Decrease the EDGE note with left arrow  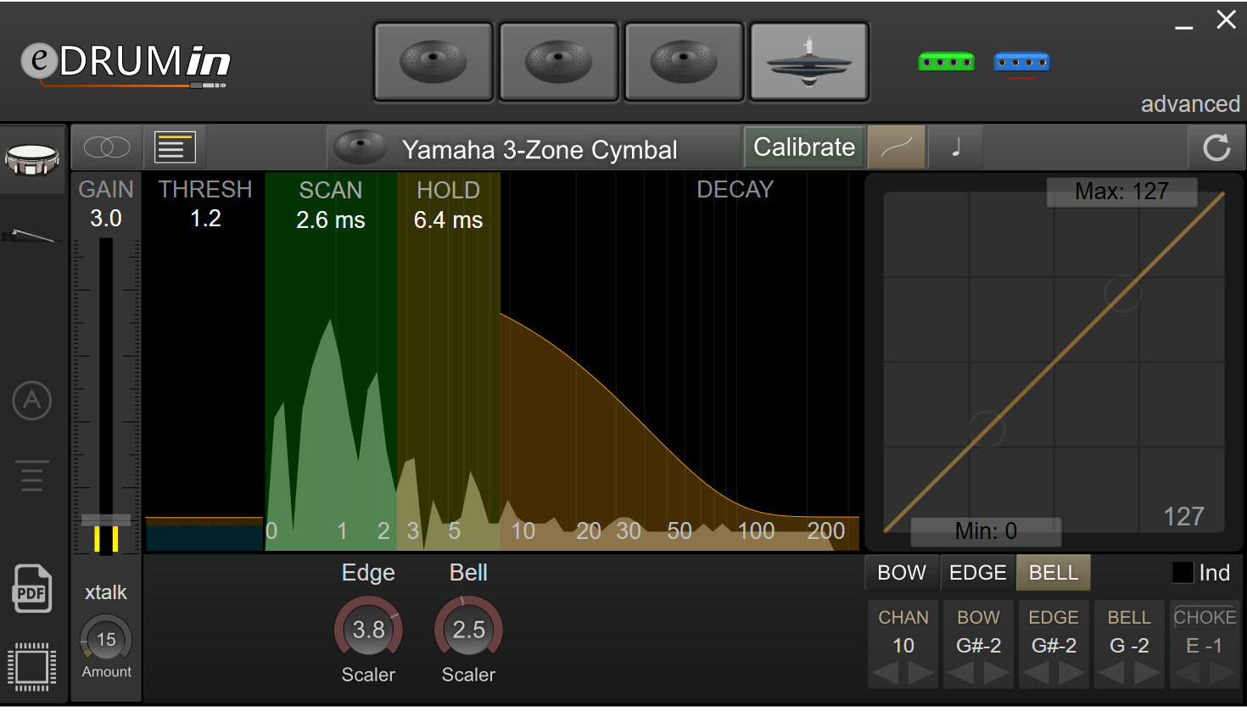pyautogui.click(x=1037, y=674)
